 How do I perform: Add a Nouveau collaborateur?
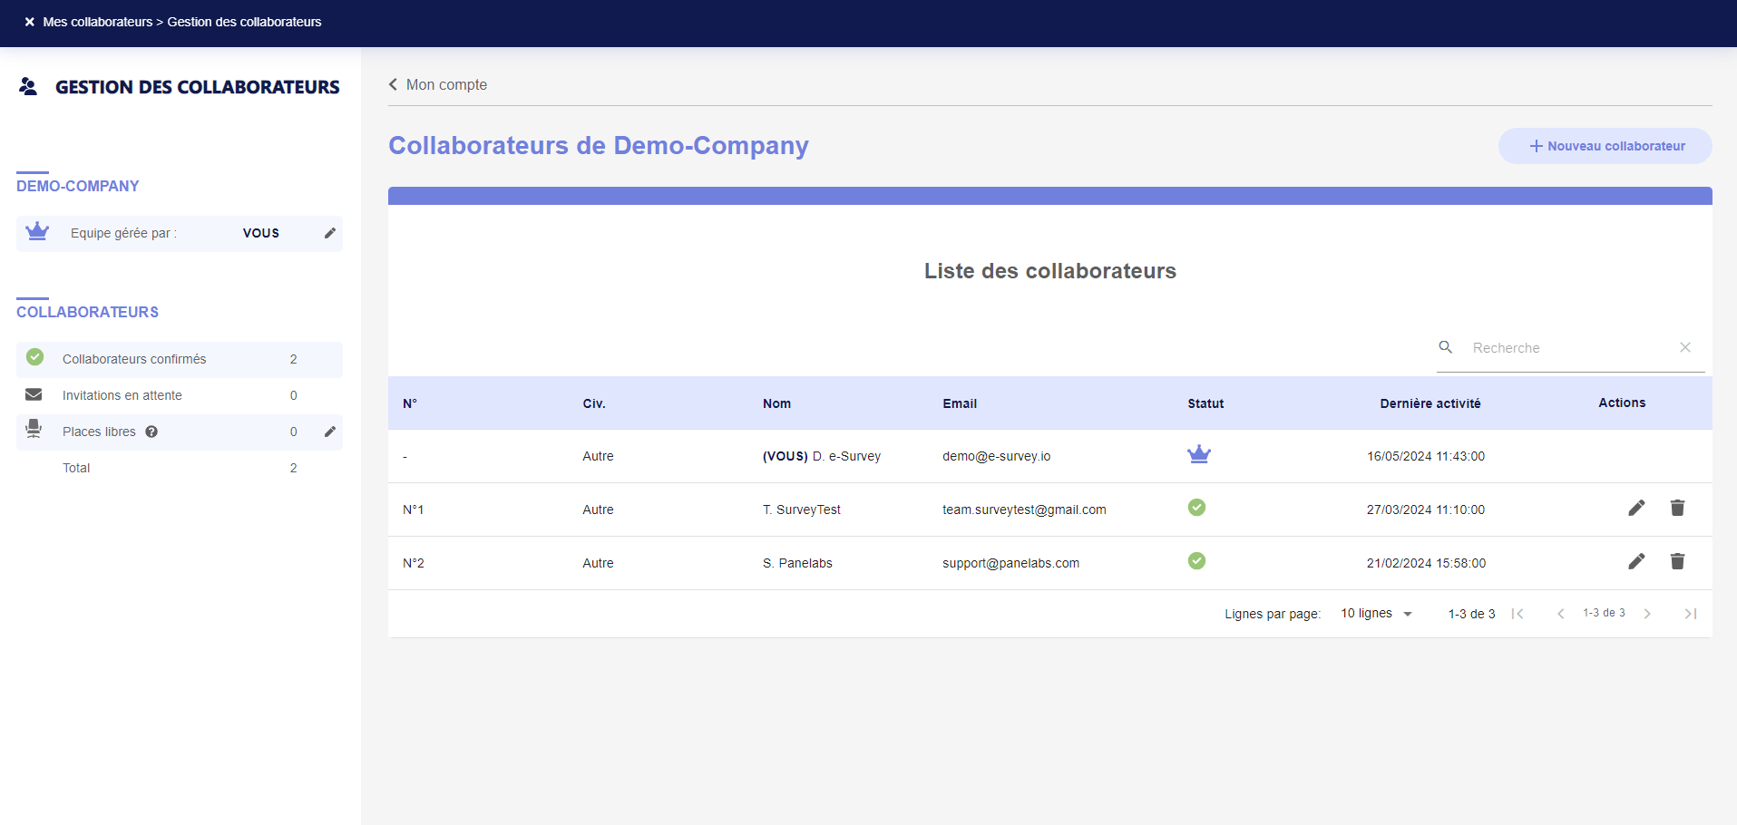1605,146
